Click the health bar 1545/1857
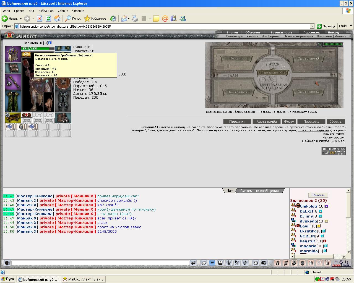354x283 pixels. click(x=38, y=48)
